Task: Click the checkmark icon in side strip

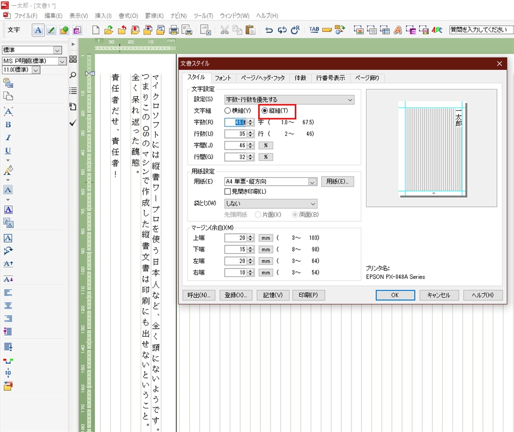Action: coord(73,122)
